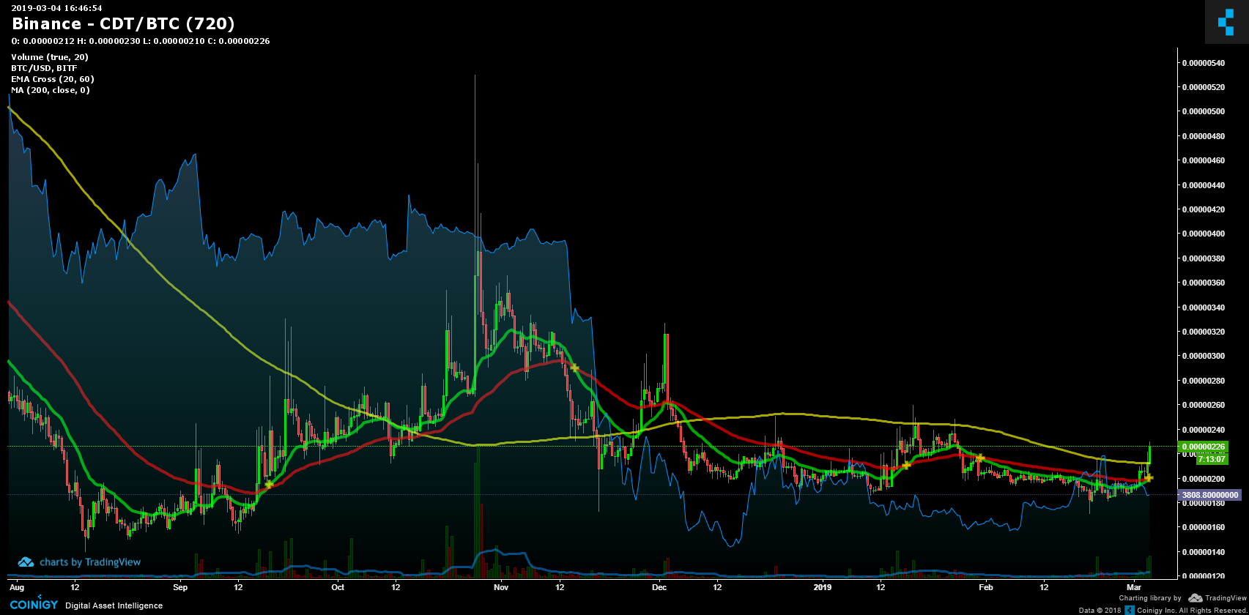
Task: Select the yellow EMA cross marker in mid-January
Action: pos(906,465)
